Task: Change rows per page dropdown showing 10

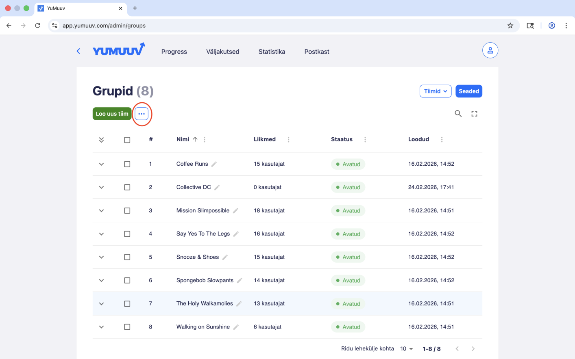Action: tap(406, 349)
